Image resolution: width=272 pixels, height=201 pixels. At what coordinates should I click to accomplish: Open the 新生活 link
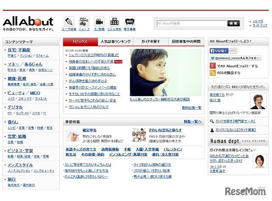click(x=71, y=154)
